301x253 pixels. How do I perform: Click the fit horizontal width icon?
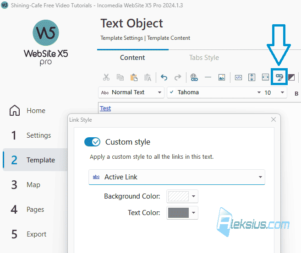(265, 77)
